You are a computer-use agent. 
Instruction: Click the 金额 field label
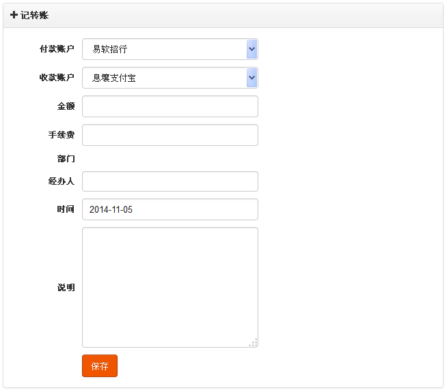pos(66,106)
